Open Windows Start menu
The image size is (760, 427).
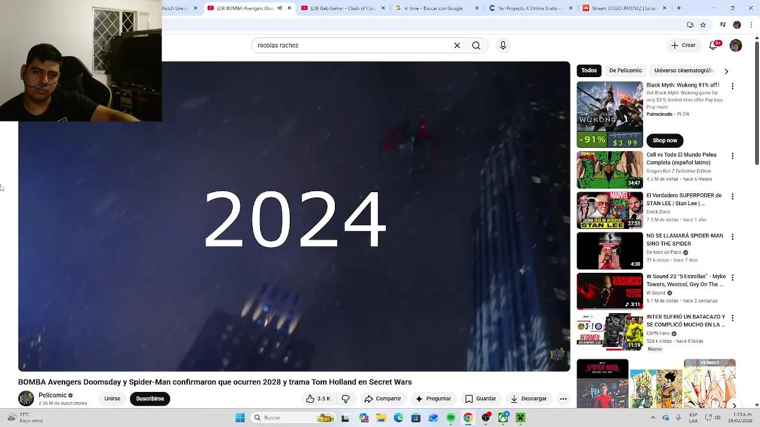[240, 418]
